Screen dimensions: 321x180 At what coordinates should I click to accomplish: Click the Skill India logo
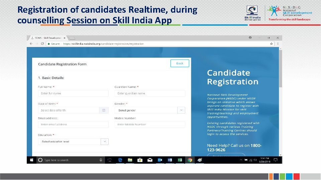252,13
